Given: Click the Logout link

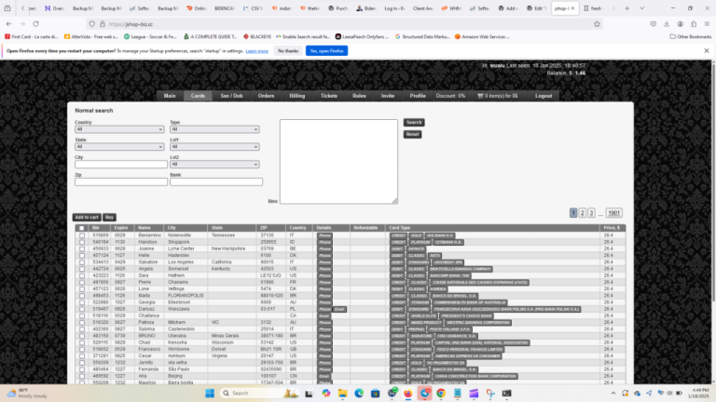Looking at the screenshot, I should click(x=544, y=96).
